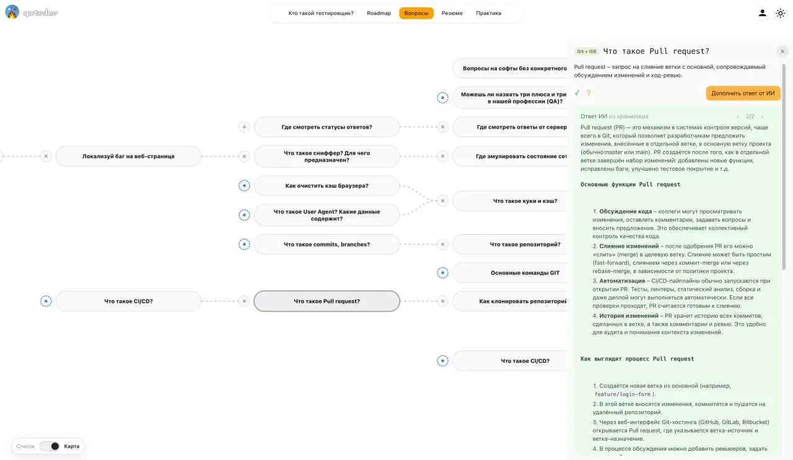Collapse x icon left of 'Где смотреть ответы от сервера'
Image resolution: width=793 pixels, height=460 pixels.
442,127
